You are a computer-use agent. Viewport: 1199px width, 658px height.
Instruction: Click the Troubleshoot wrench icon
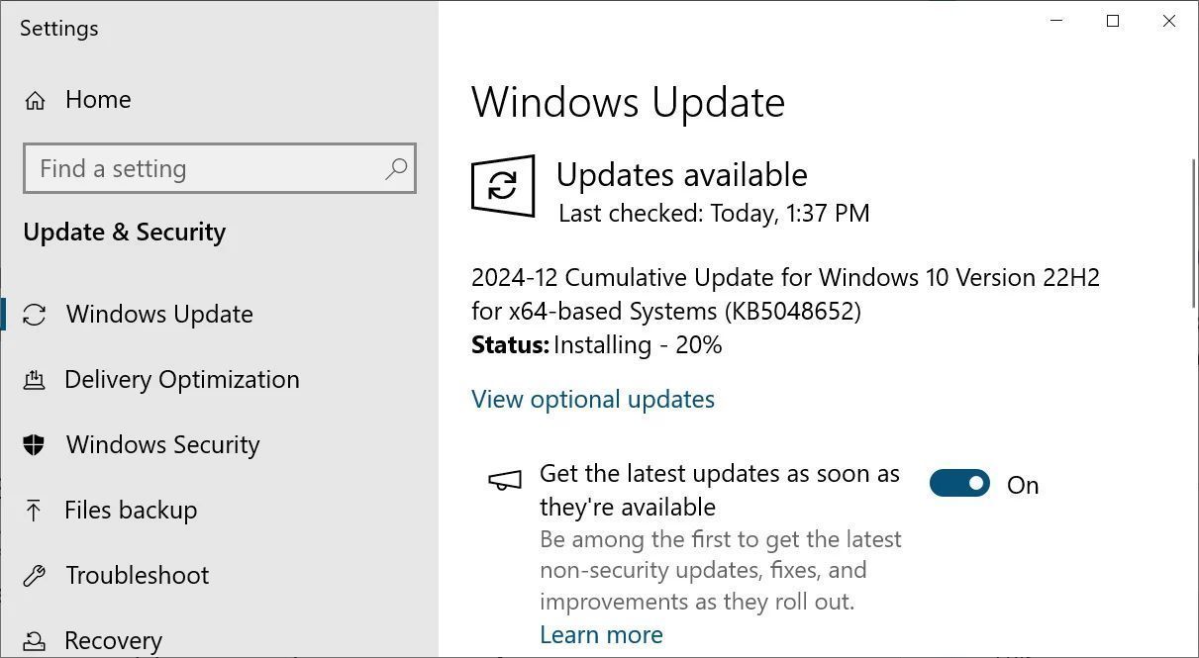(x=35, y=576)
